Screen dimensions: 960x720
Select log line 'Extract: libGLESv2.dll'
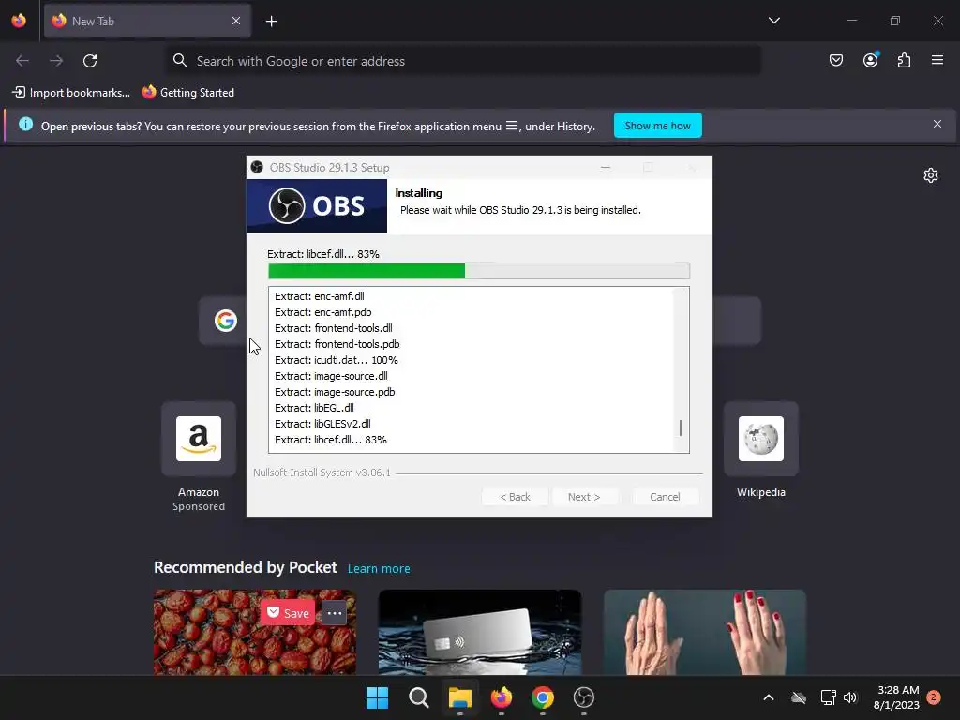pos(322,424)
